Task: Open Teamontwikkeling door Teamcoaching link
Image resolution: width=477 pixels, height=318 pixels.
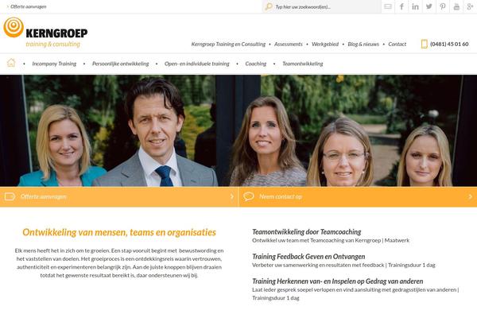Action: [x=306, y=232]
